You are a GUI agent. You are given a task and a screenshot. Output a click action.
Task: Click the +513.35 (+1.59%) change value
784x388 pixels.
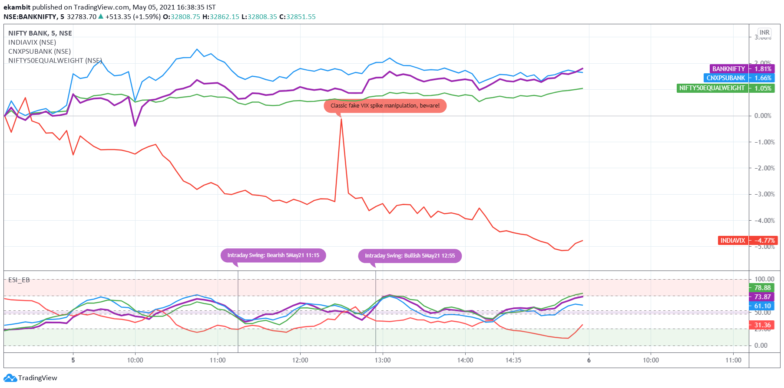133,17
